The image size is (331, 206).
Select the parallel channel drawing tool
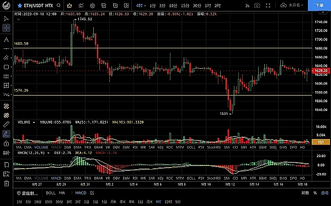(6, 58)
